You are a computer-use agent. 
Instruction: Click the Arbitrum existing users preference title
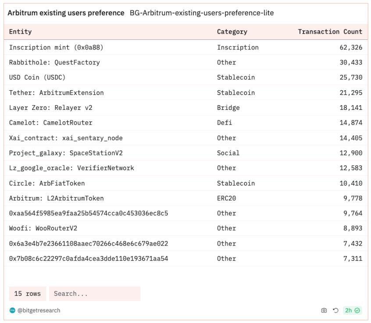tap(66, 13)
